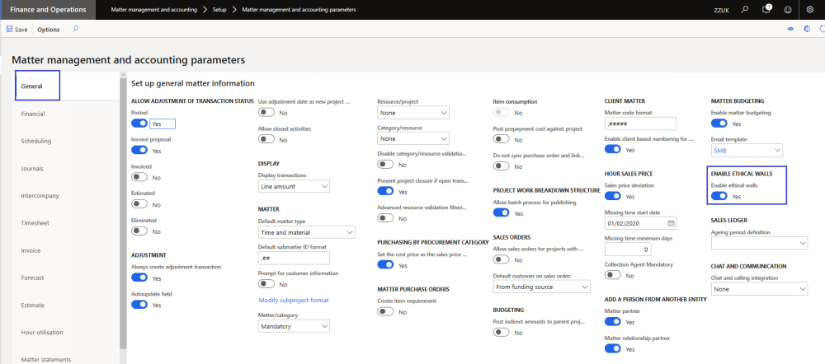
Task: Open the notifications message icon
Action: pyautogui.click(x=766, y=9)
